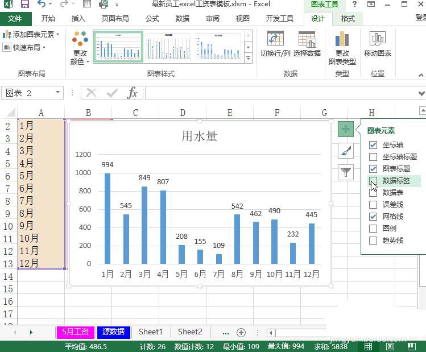This screenshot has width=426, height=352.
Task: Add a new sheet with plus button
Action: tap(241, 333)
